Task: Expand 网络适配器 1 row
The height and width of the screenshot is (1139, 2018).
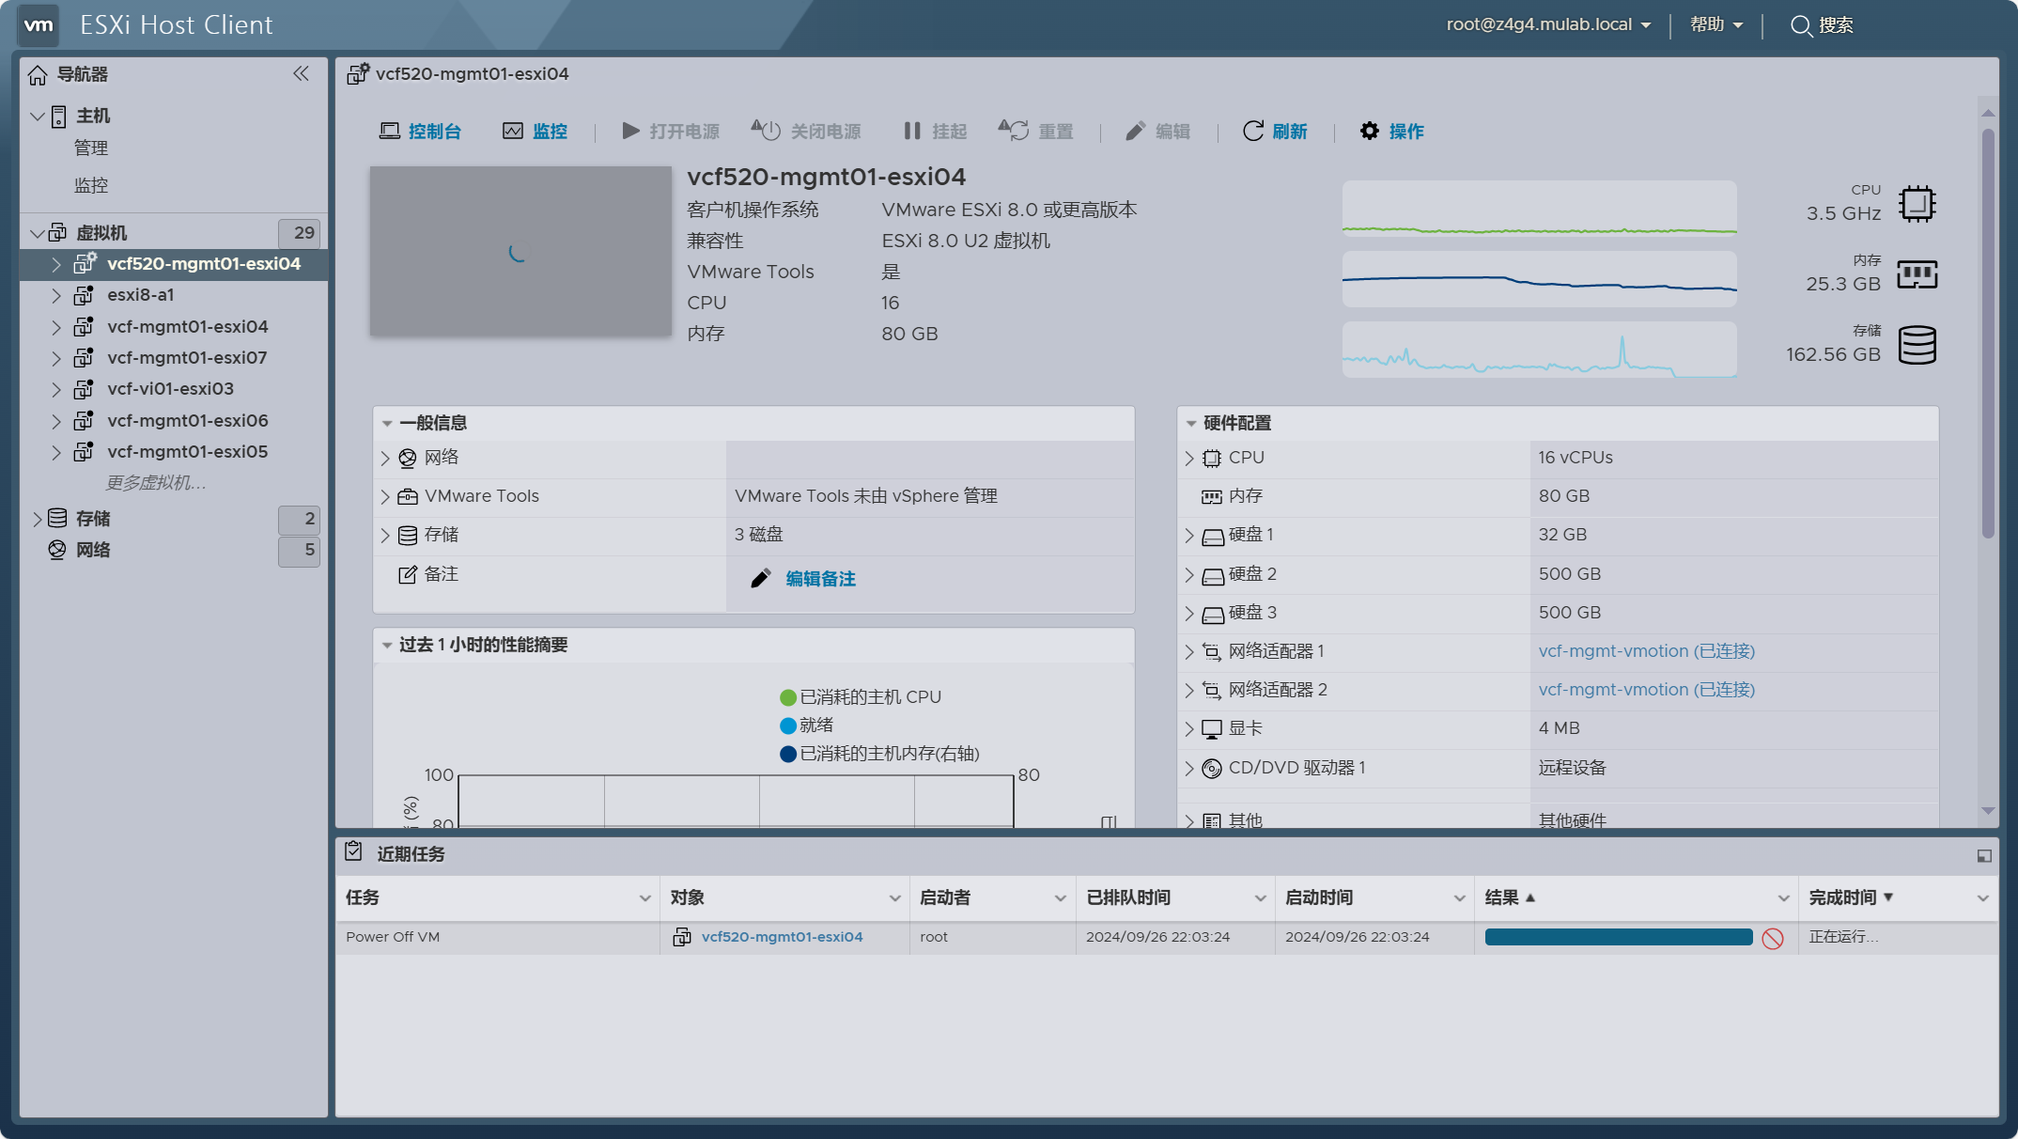Action: 1189,652
